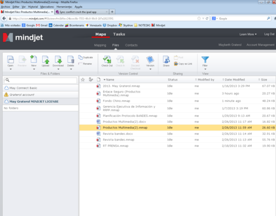Open a new browser tab with plus
This screenshot has width=276, height=216.
[112, 12]
